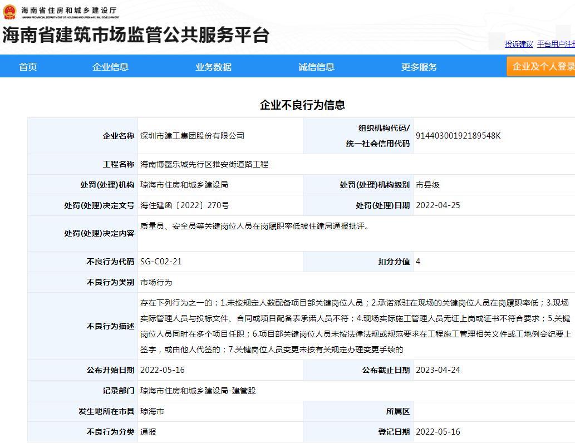Select credit code 91440300192189548K
Viewport: 575px width, 443px height.
(458, 136)
